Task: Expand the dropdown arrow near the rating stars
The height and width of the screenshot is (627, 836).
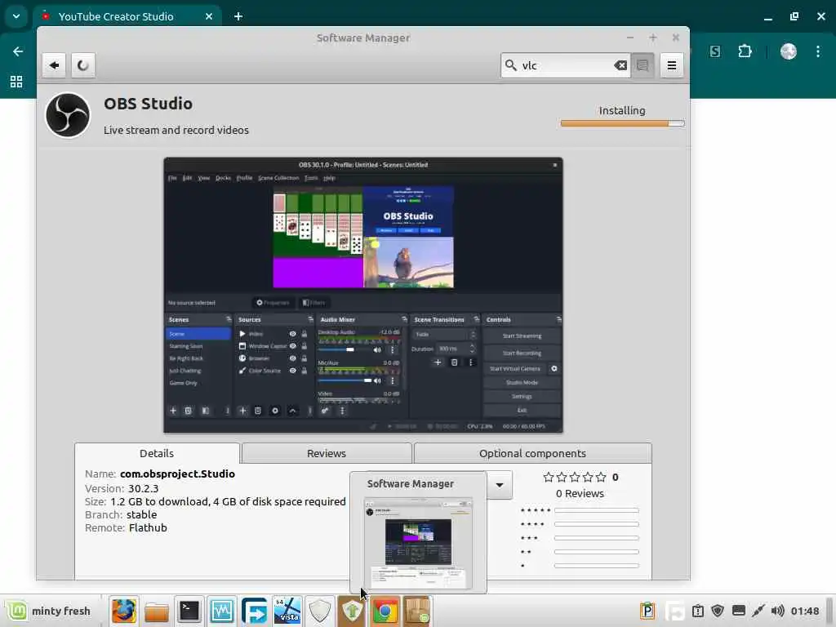Action: click(x=500, y=485)
